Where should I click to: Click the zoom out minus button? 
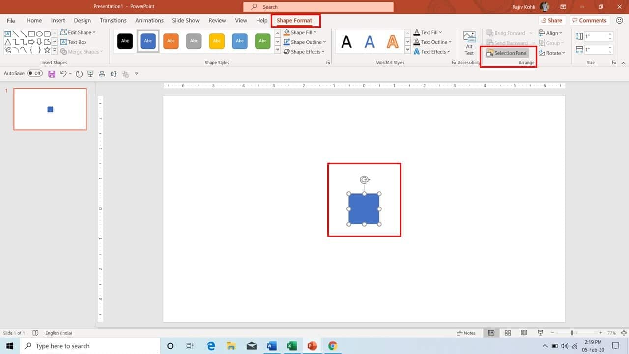click(553, 333)
